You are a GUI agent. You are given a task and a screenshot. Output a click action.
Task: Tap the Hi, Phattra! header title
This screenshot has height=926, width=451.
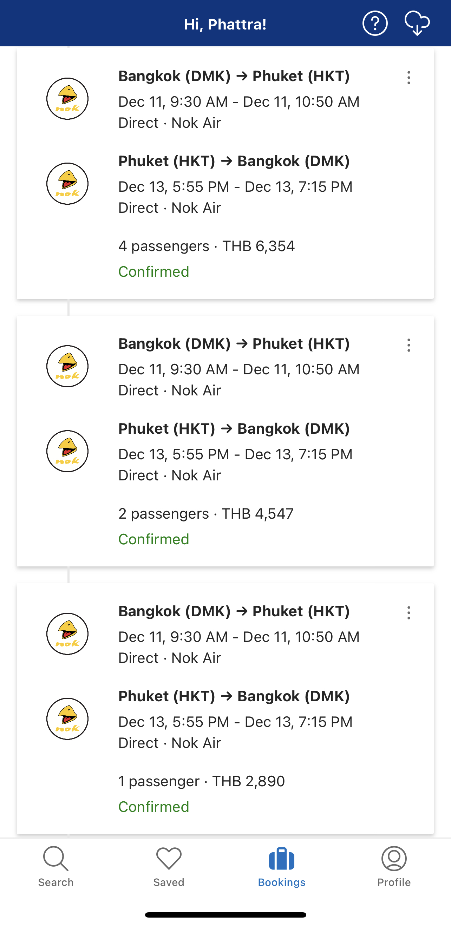[225, 25]
